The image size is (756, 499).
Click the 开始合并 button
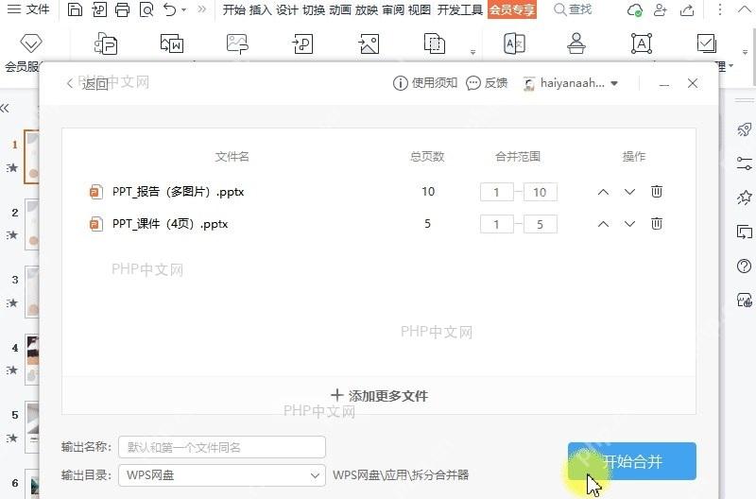[x=632, y=461]
